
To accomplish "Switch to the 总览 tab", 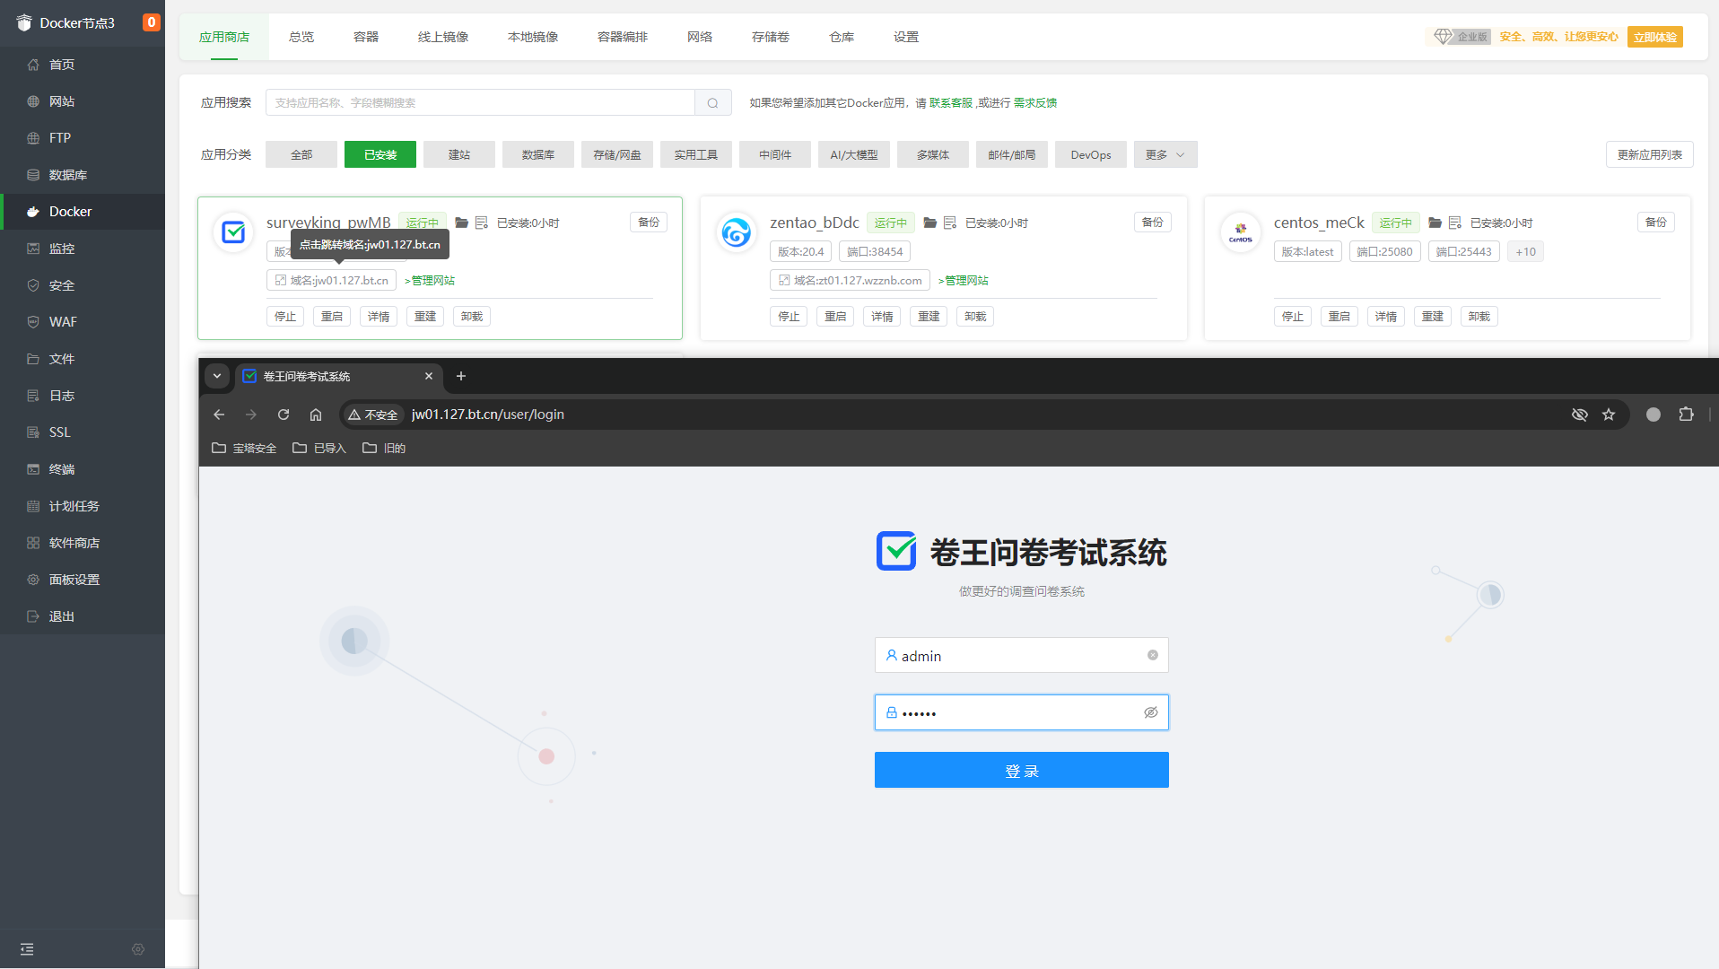I will pos(301,37).
